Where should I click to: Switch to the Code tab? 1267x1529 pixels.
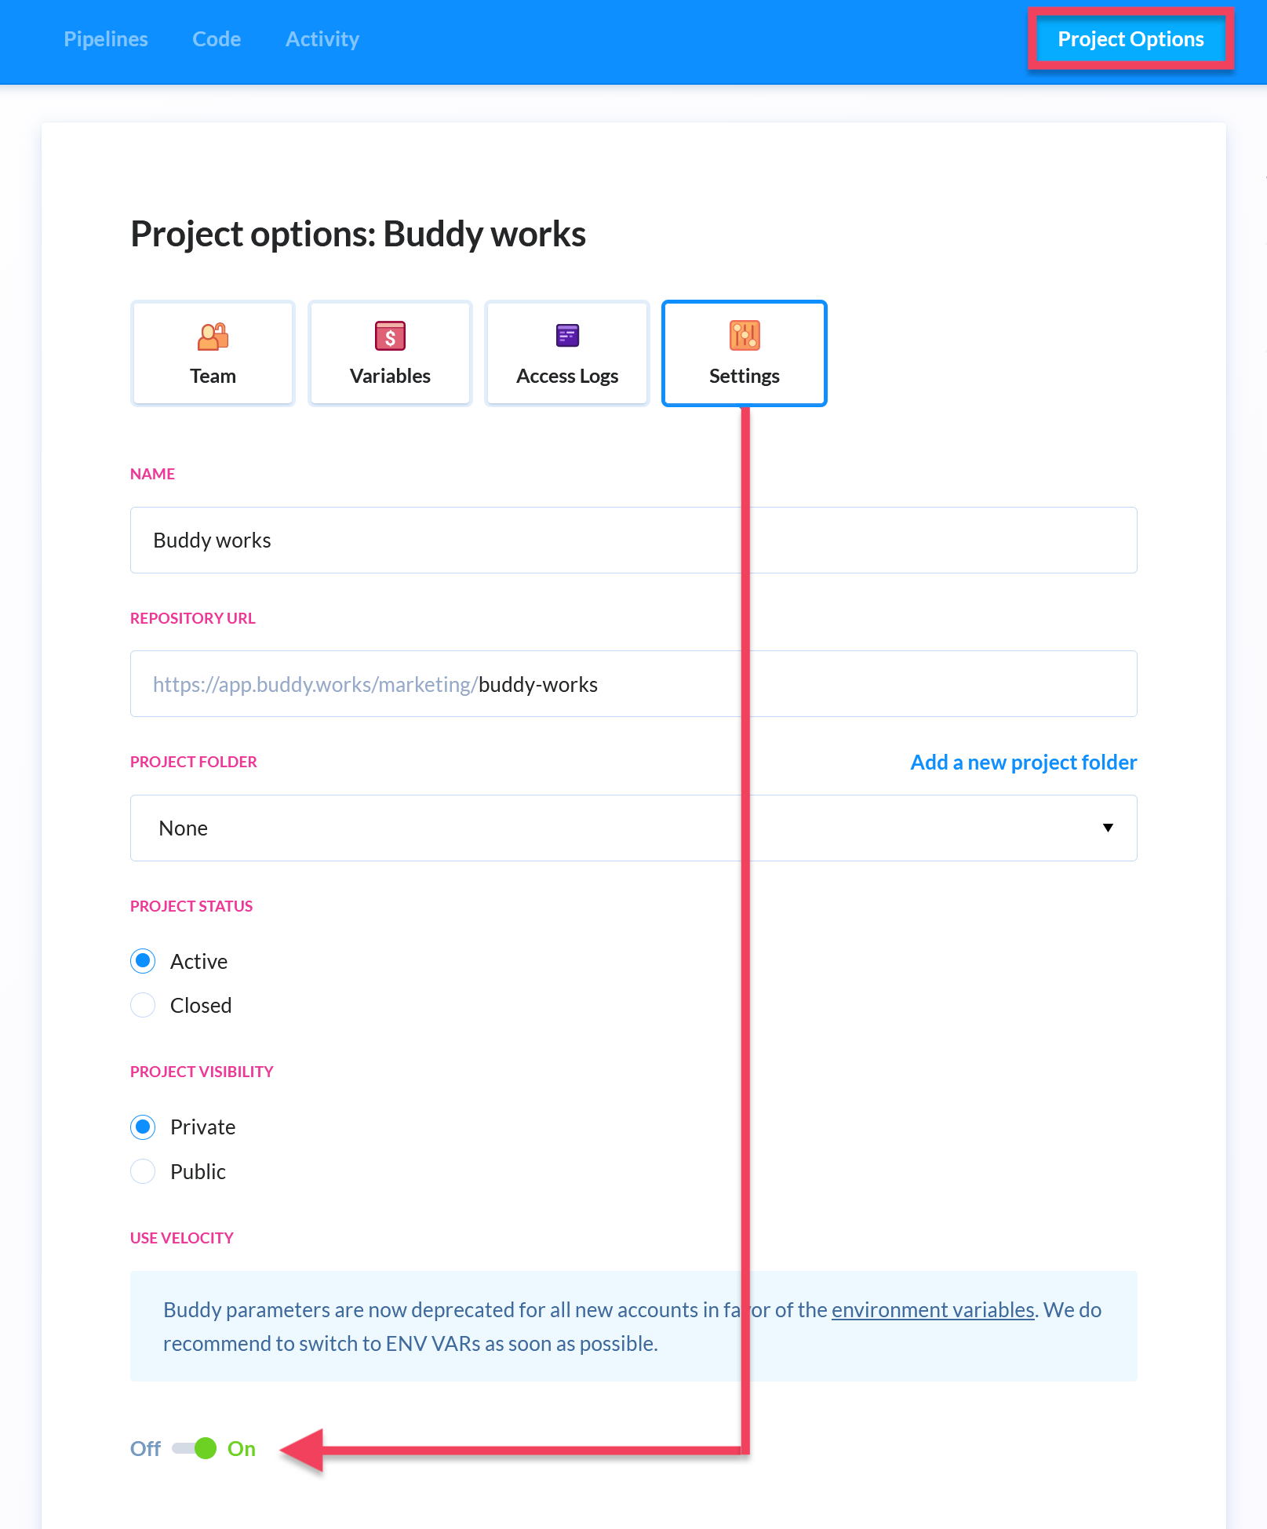tap(217, 39)
